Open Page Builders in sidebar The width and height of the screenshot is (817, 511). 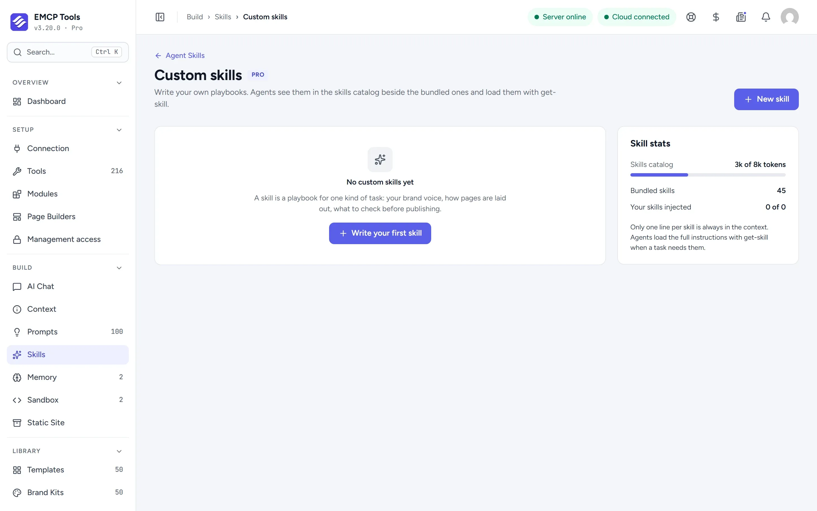68,217
